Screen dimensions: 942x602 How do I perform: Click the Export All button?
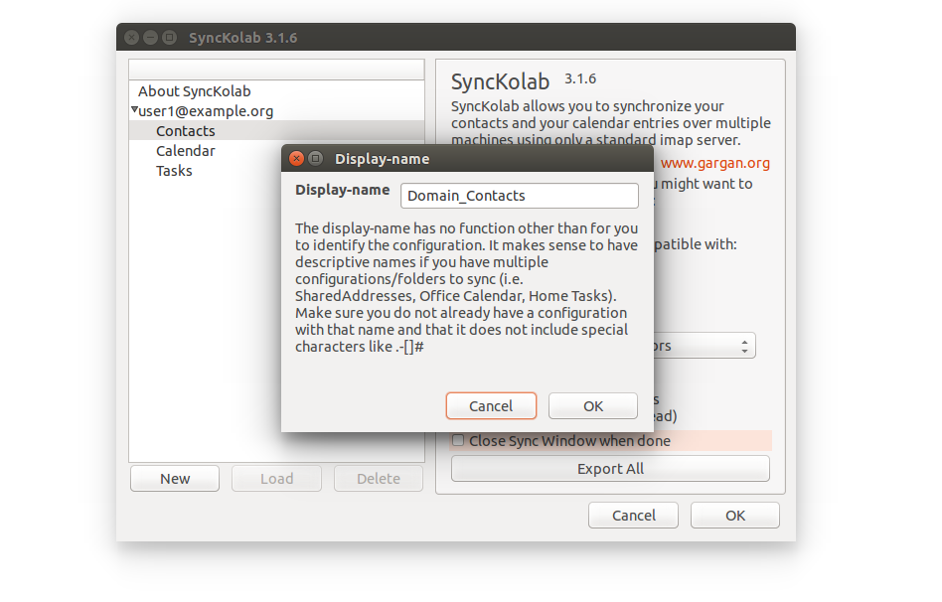[x=610, y=469]
